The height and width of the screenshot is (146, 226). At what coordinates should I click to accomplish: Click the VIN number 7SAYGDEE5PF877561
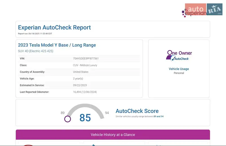click(x=86, y=59)
